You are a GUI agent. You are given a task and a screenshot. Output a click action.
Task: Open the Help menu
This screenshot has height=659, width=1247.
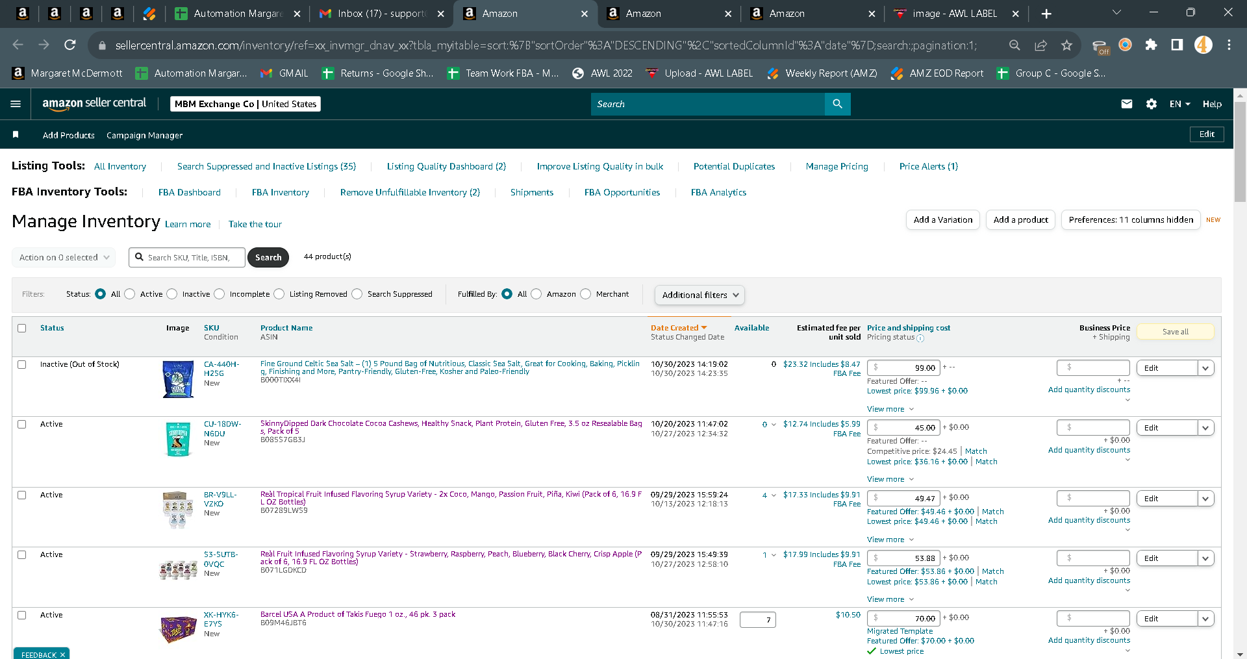point(1212,104)
